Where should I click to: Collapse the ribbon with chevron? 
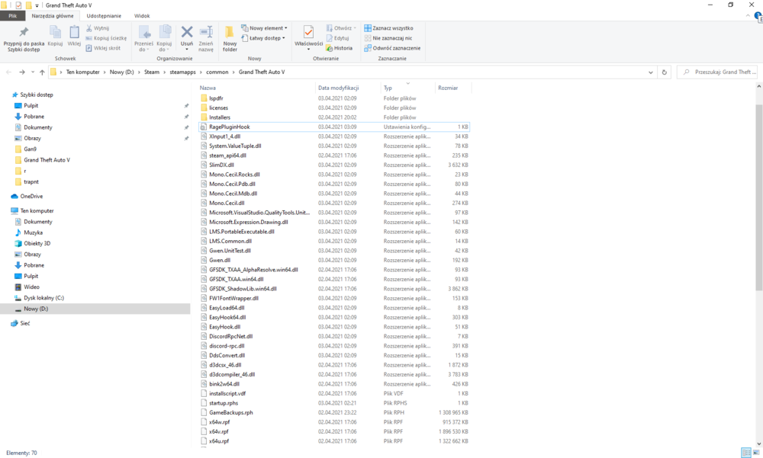(x=748, y=16)
